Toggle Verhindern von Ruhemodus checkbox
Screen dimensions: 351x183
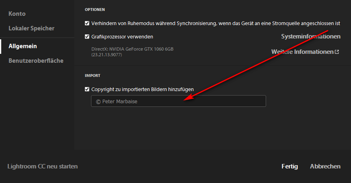87,23
